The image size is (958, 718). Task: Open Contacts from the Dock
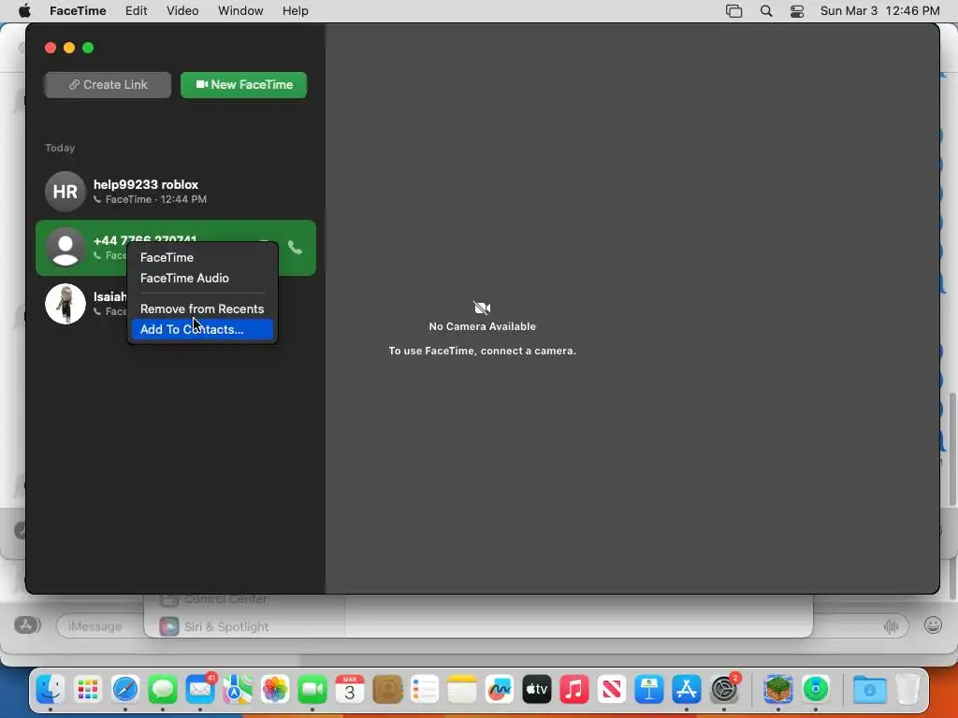[387, 690]
